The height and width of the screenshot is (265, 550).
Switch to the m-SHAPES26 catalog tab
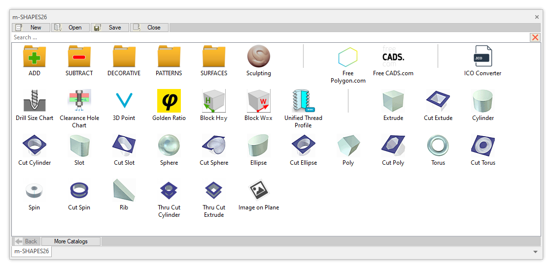32,251
